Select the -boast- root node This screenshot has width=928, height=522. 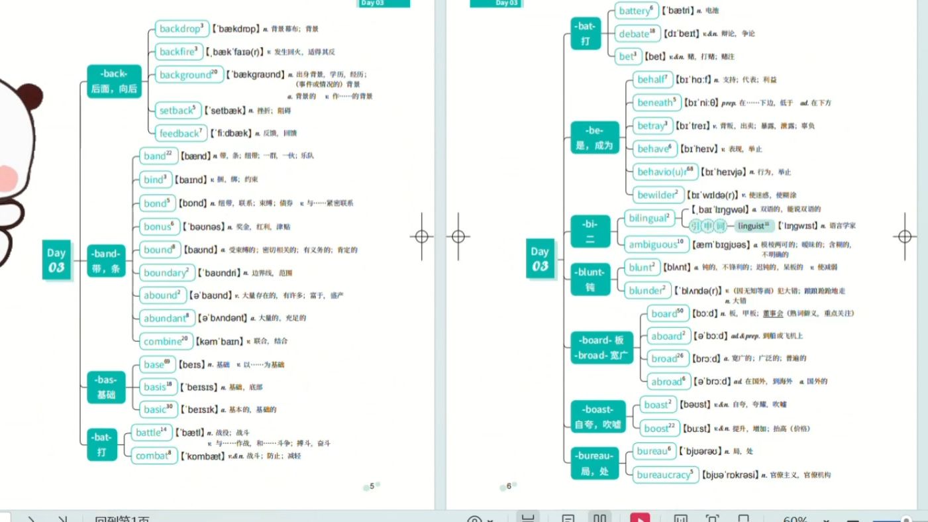(x=598, y=417)
